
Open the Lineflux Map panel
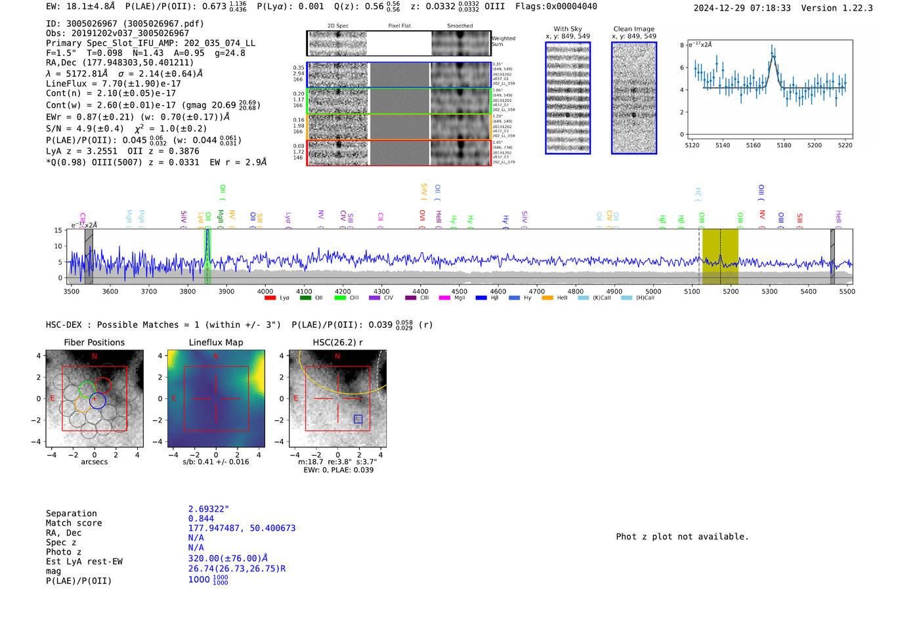pyautogui.click(x=216, y=399)
